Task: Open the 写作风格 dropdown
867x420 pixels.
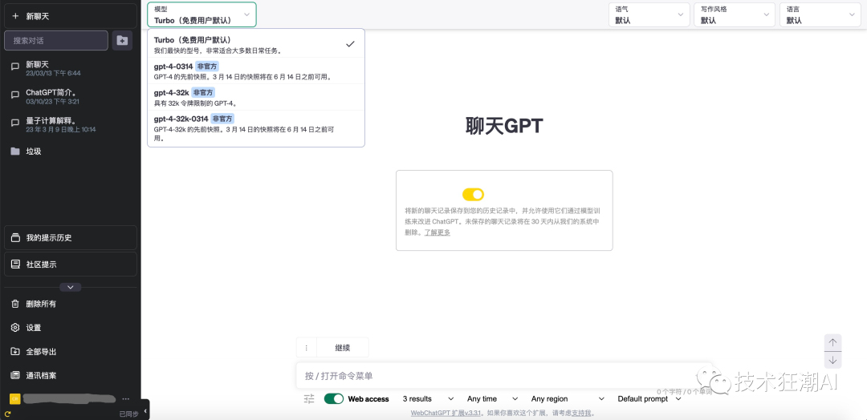Action: coord(735,15)
